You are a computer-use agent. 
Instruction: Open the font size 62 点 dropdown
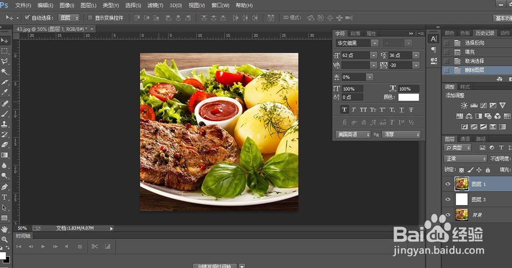pos(374,55)
